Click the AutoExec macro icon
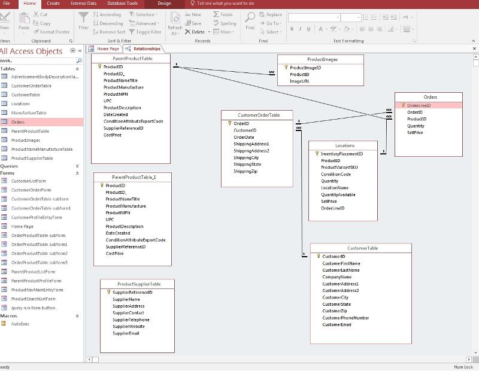This screenshot has width=479, height=371. (4, 324)
